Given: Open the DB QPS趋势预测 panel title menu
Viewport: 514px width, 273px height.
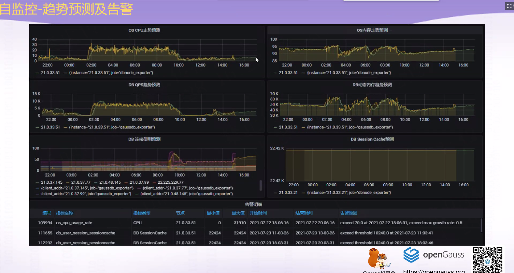Looking at the screenshot, I should [x=144, y=85].
